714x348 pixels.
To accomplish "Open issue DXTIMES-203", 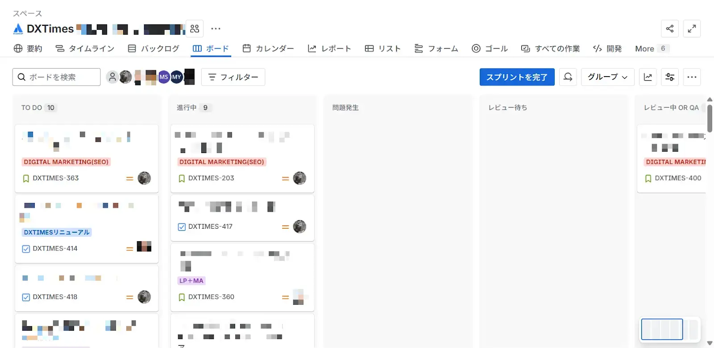I will pos(211,178).
